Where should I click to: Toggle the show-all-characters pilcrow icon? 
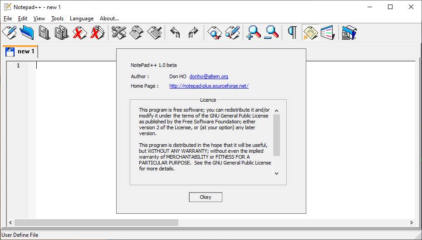[293, 33]
